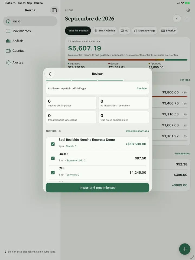Click the back arrow in Revisar dialog
Viewport: 195px width, 260px height.
pyautogui.click(x=50, y=74)
